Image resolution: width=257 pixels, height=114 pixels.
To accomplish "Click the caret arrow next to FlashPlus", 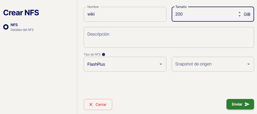I will tap(161, 64).
